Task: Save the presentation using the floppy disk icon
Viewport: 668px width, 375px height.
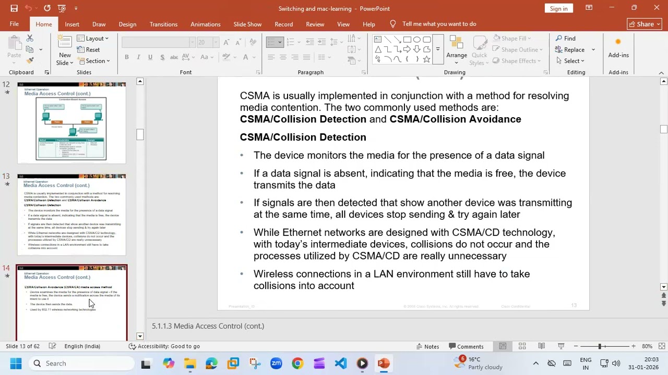Action: [x=14, y=8]
